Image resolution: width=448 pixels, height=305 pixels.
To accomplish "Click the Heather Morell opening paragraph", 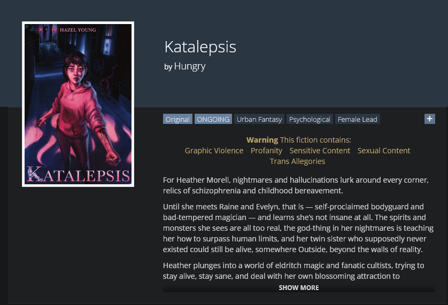I will click(x=296, y=185).
